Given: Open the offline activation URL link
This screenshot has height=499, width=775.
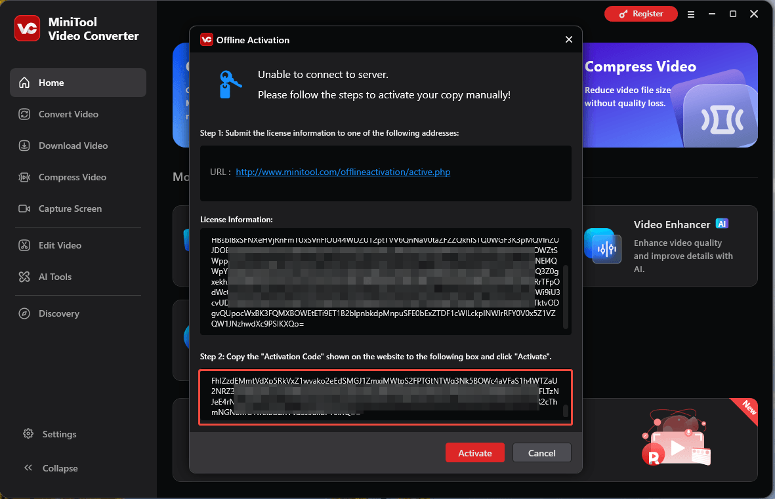Looking at the screenshot, I should tap(343, 172).
